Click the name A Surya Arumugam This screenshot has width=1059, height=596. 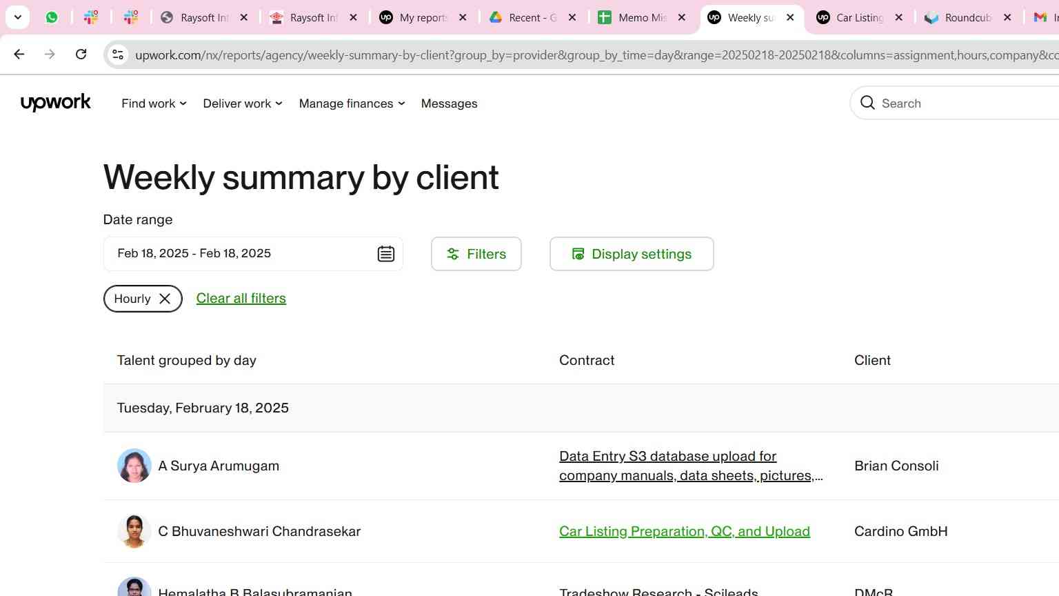tap(219, 466)
